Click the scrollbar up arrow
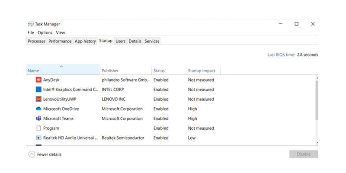The image size is (346, 173). coord(317,78)
